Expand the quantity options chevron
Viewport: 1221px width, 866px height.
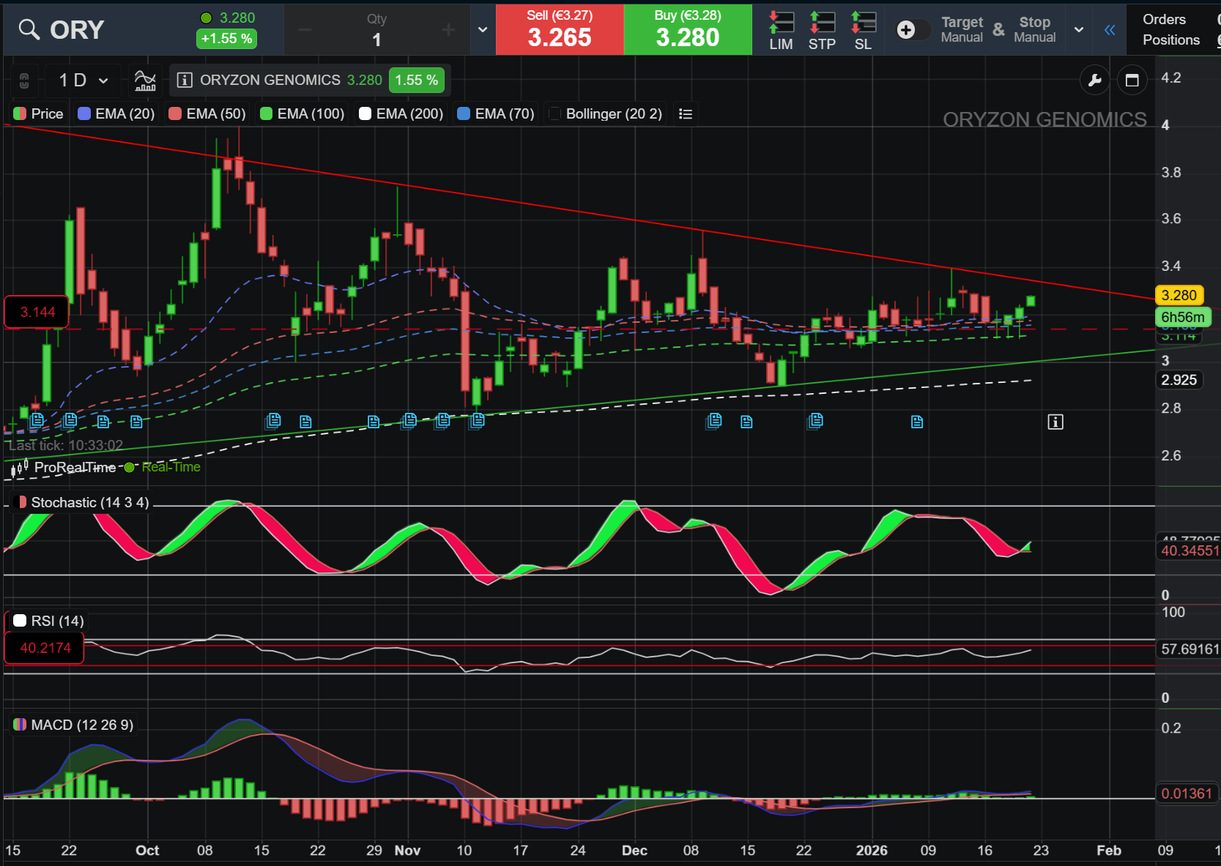(483, 30)
